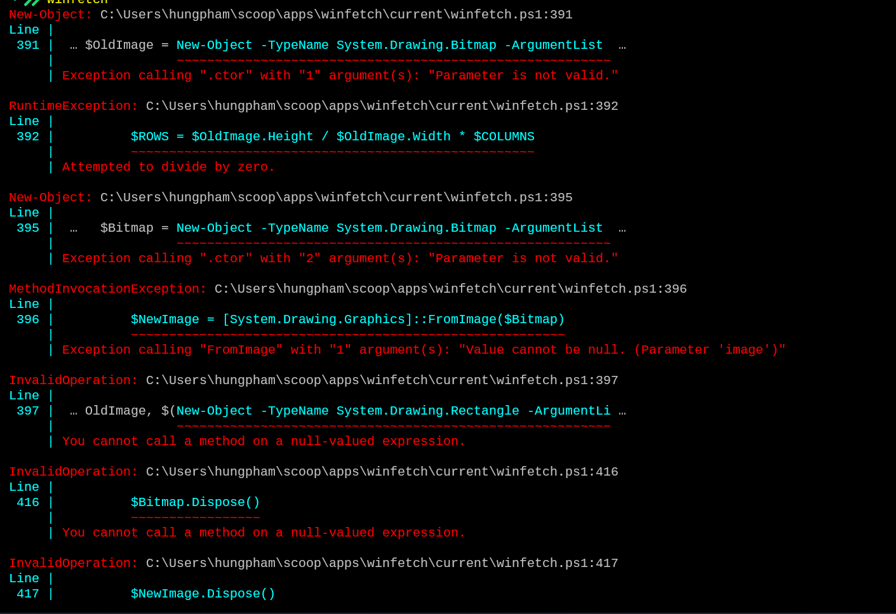The height and width of the screenshot is (614, 896).
Task: Open the winfetch.ps1:416 file path link
Action: [381, 472]
